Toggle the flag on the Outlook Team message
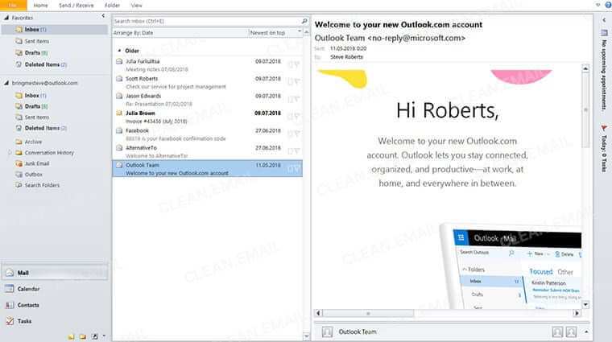This screenshot has height=342, width=612. click(297, 168)
